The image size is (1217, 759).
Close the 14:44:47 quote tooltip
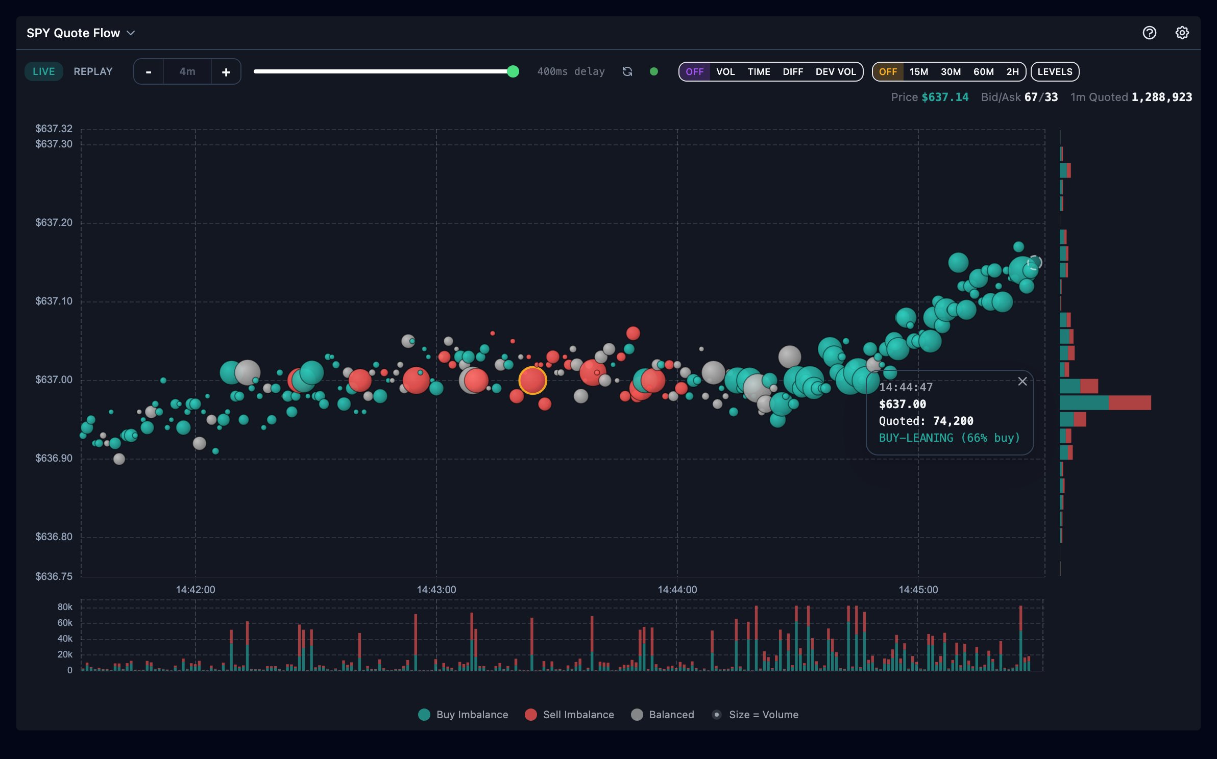1022,382
